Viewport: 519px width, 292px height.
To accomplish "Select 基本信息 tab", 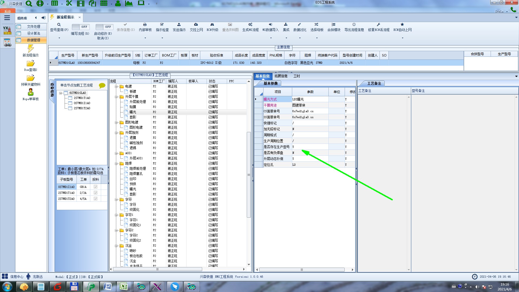I will pos(262,76).
